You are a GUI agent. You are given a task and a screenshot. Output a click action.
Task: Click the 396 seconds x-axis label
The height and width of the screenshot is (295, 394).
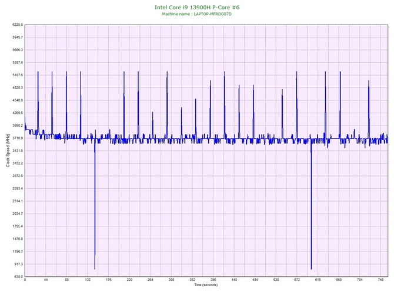tap(213, 280)
